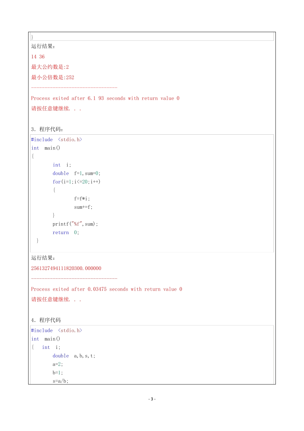
Task: Click 'double f=1,sum=0;' code line
Action: tap(76, 173)
